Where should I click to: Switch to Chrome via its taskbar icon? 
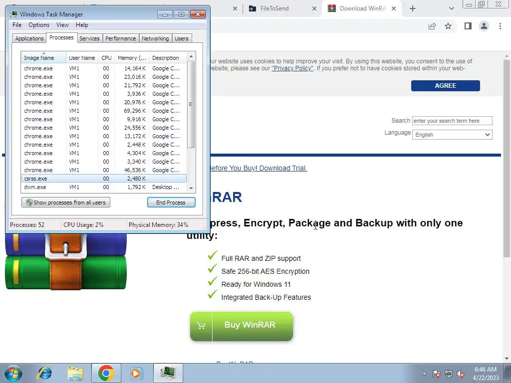(106, 373)
